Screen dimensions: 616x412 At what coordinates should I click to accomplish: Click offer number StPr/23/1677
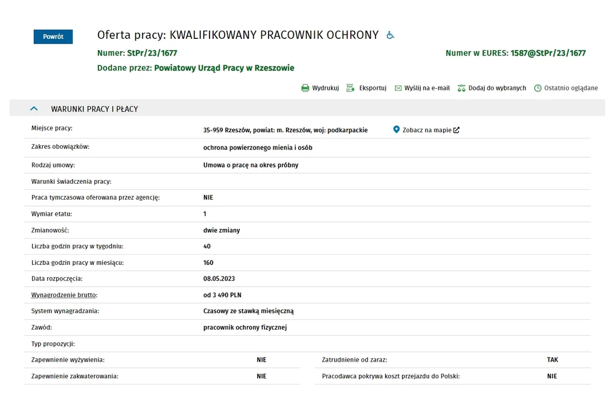tap(152, 53)
